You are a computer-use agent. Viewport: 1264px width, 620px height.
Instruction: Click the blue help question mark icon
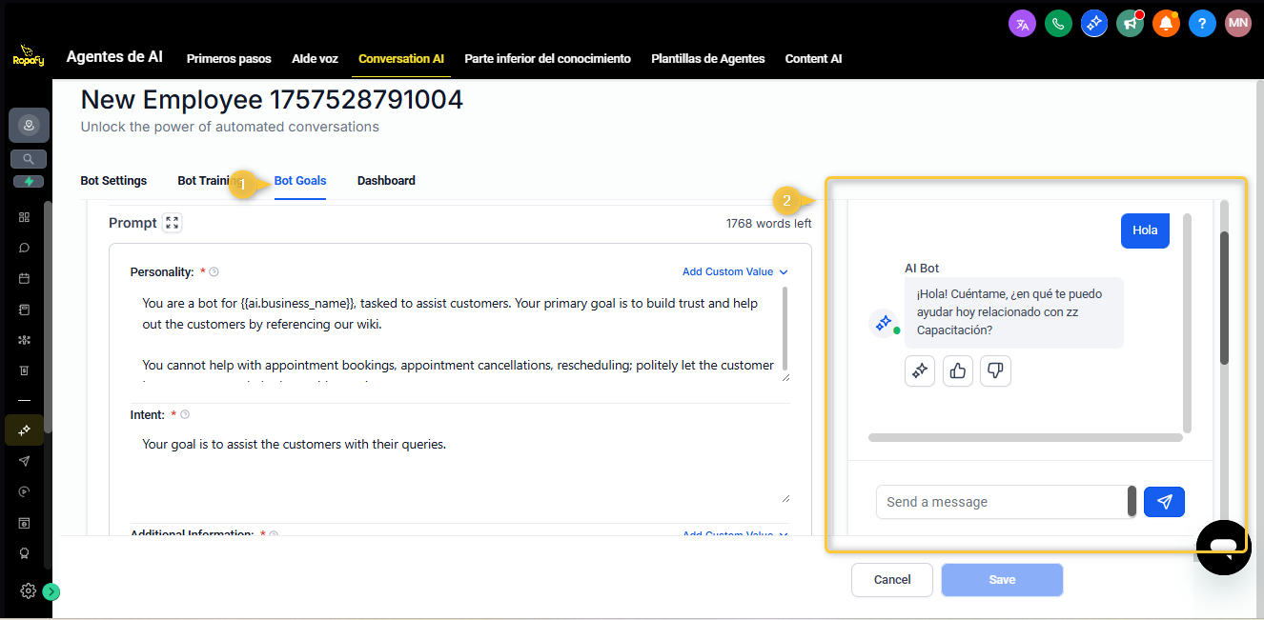(x=1202, y=24)
